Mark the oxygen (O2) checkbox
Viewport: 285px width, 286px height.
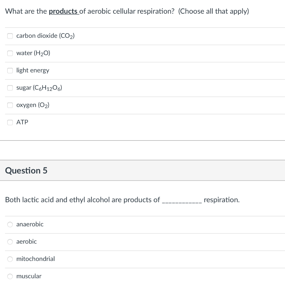(x=10, y=105)
